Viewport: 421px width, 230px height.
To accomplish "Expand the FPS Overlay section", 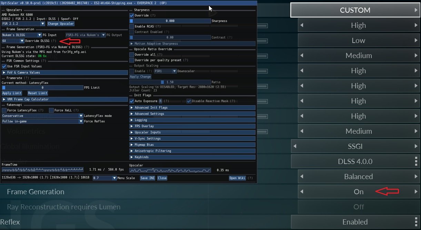I will 192,126.
